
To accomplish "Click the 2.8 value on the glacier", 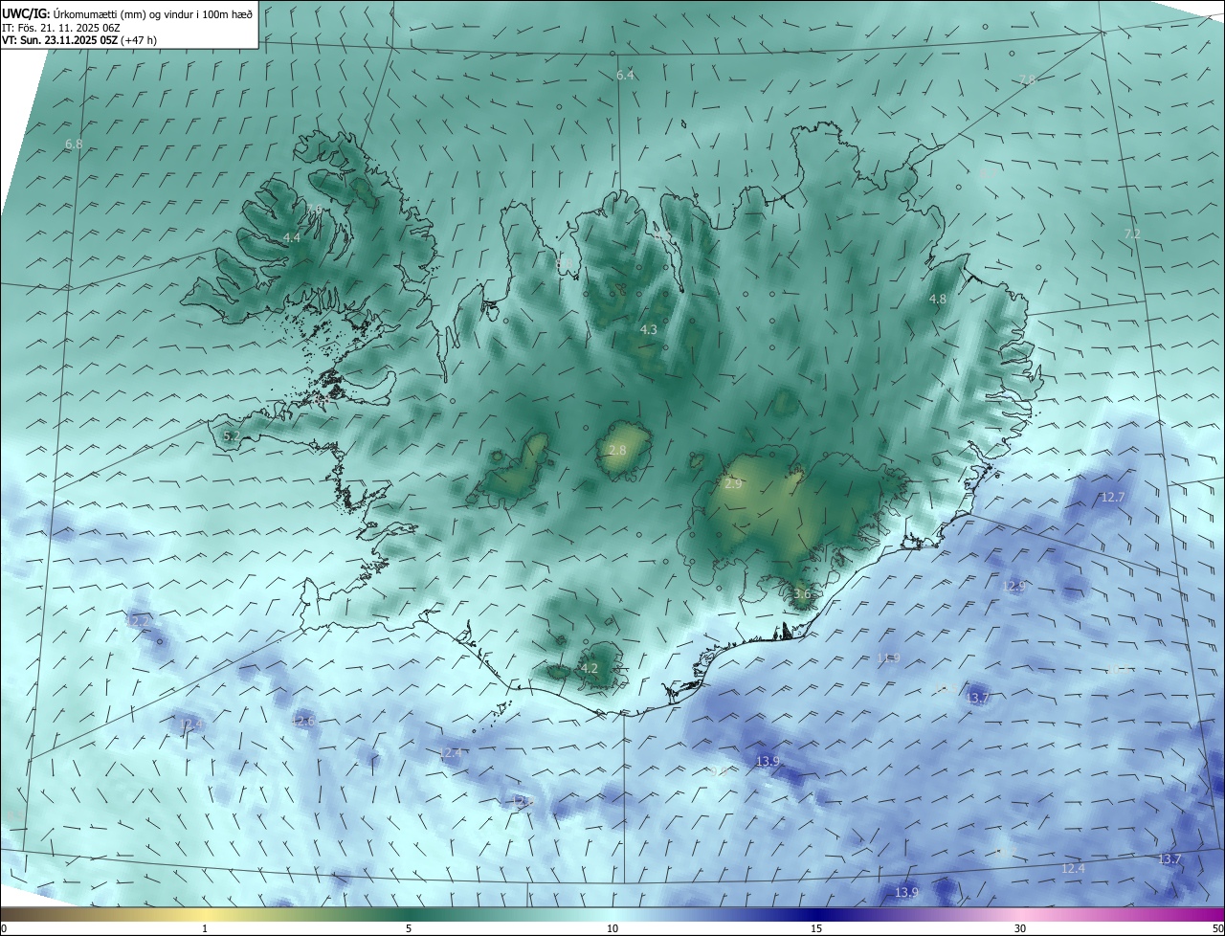I will pos(617,450).
